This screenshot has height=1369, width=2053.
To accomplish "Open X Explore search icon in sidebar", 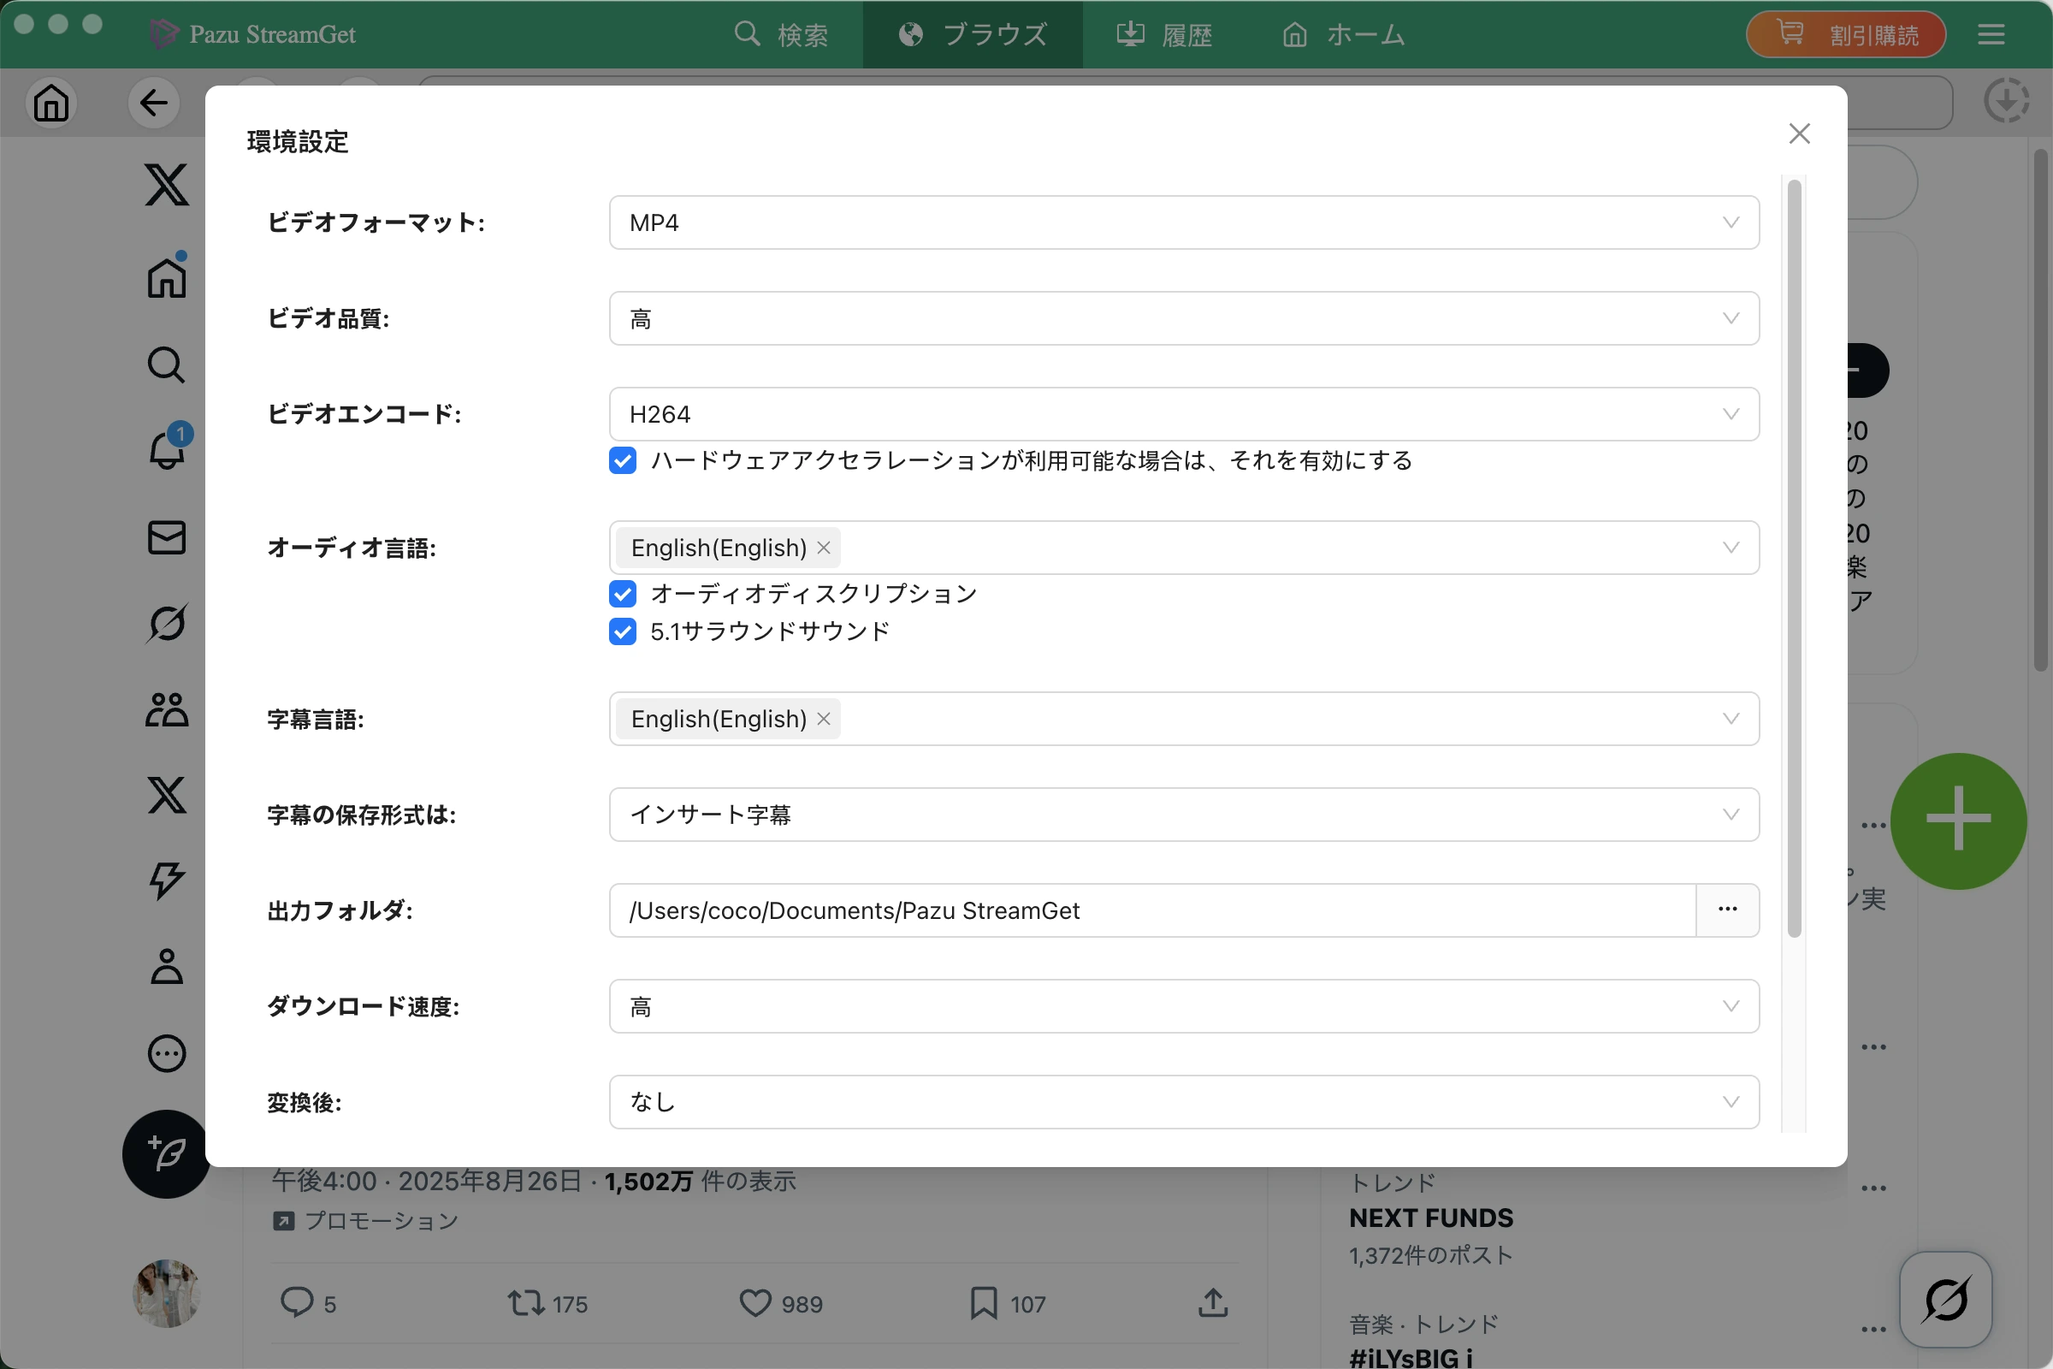I will [x=166, y=365].
